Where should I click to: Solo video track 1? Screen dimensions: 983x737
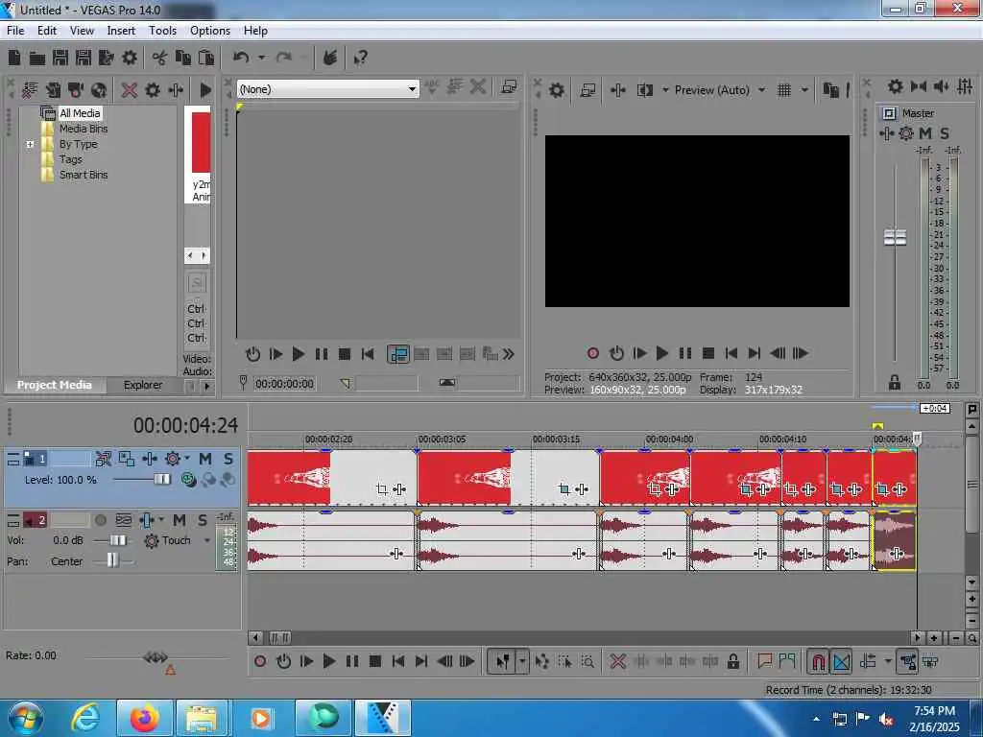coord(228,459)
